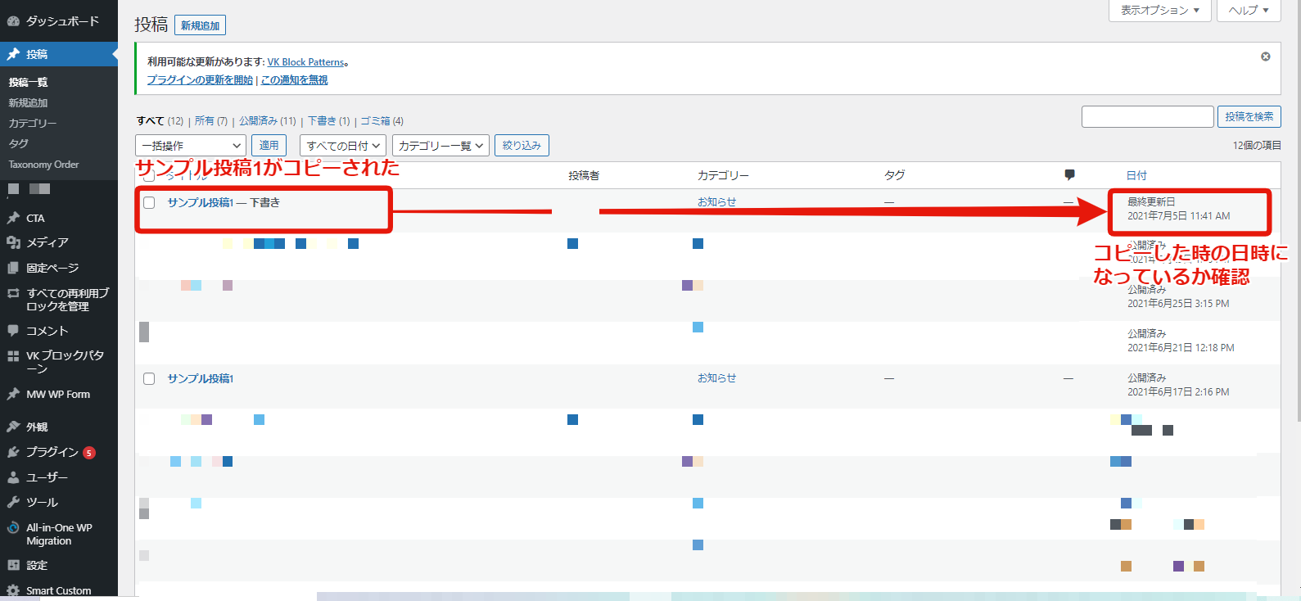1301x601 pixels.
Task: Open the カテゴリー一覧 category dropdown
Action: pyautogui.click(x=440, y=146)
